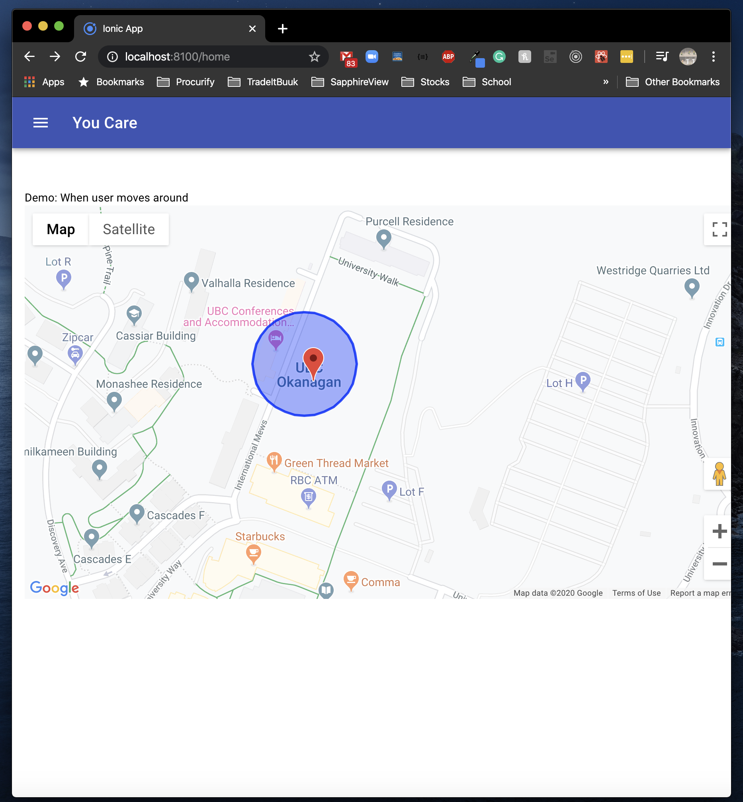Open the Stocks bookmarks folder
Screen dimensions: 743x802
coord(425,82)
